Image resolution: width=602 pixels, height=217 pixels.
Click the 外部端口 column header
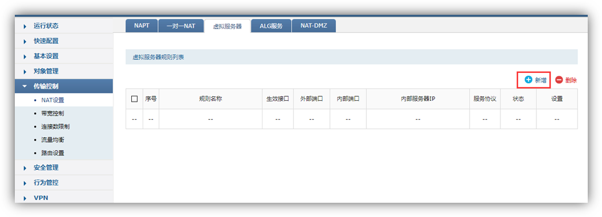pos(312,99)
